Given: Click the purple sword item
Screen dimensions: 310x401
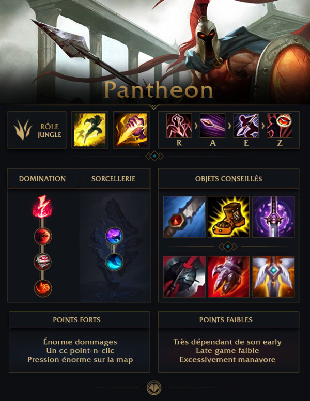Looking at the screenshot, I should click(x=273, y=217).
